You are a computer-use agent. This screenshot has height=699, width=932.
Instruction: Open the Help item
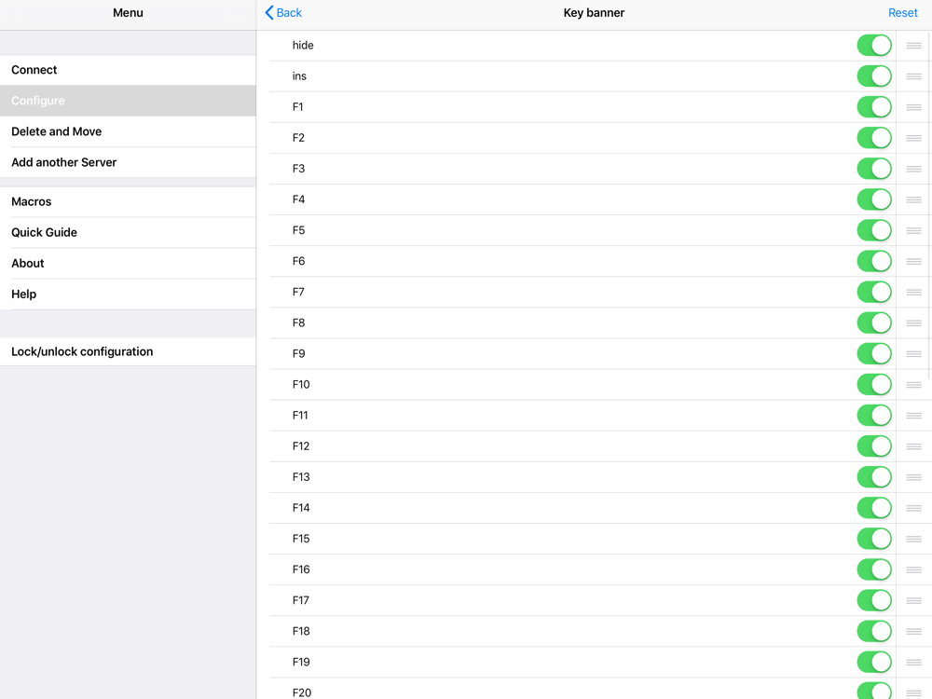128,295
